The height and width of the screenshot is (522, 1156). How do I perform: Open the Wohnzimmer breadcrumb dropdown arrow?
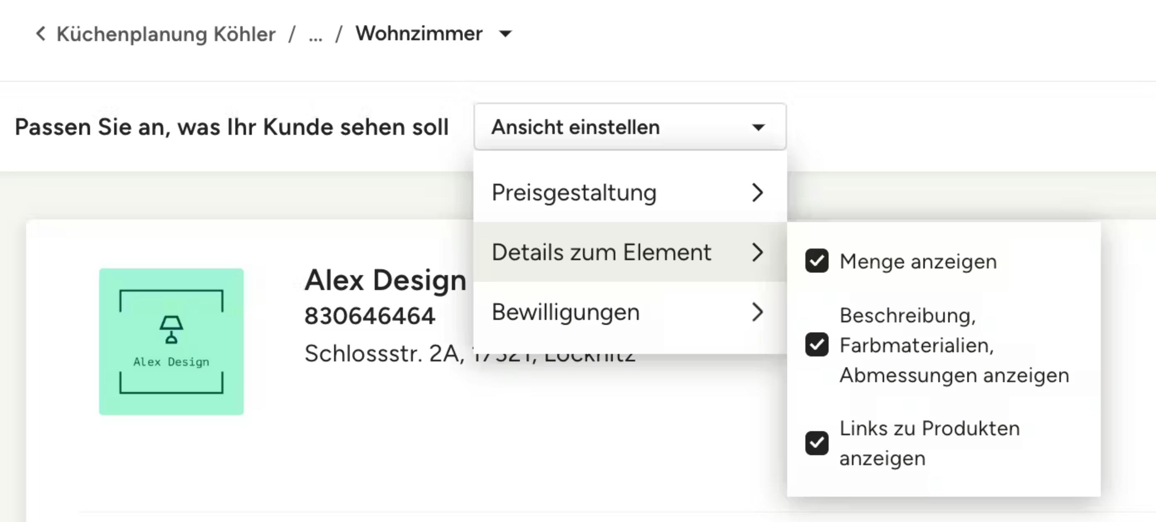tap(505, 34)
